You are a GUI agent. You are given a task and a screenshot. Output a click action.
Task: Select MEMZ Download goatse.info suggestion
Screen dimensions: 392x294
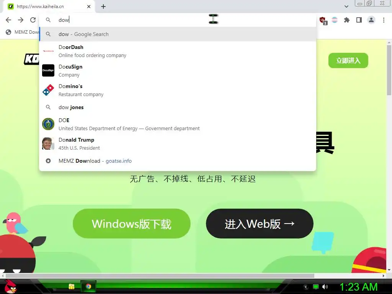178,161
